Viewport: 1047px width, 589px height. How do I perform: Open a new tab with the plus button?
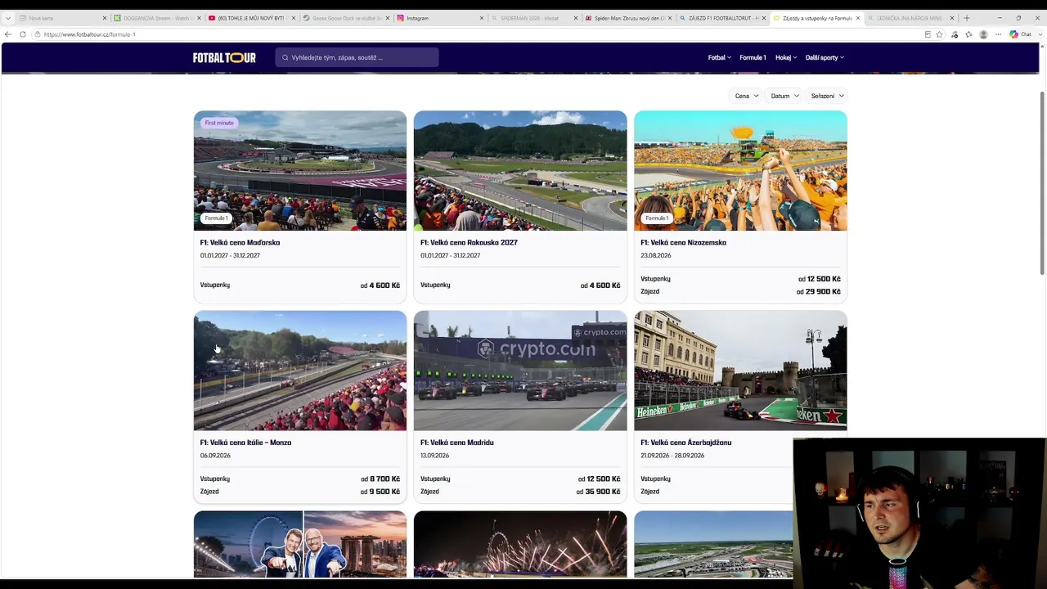pyautogui.click(x=967, y=18)
